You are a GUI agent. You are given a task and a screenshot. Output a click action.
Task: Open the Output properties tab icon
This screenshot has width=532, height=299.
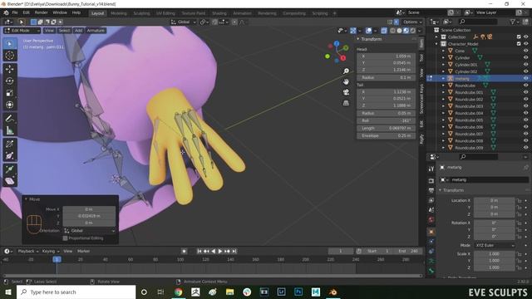click(x=431, y=190)
